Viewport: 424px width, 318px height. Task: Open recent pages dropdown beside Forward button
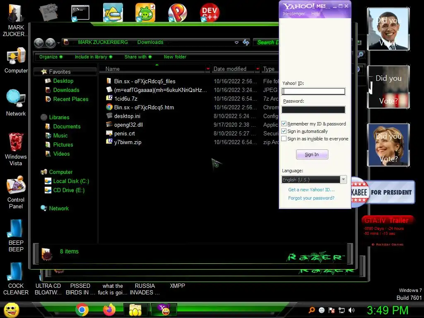(58, 43)
